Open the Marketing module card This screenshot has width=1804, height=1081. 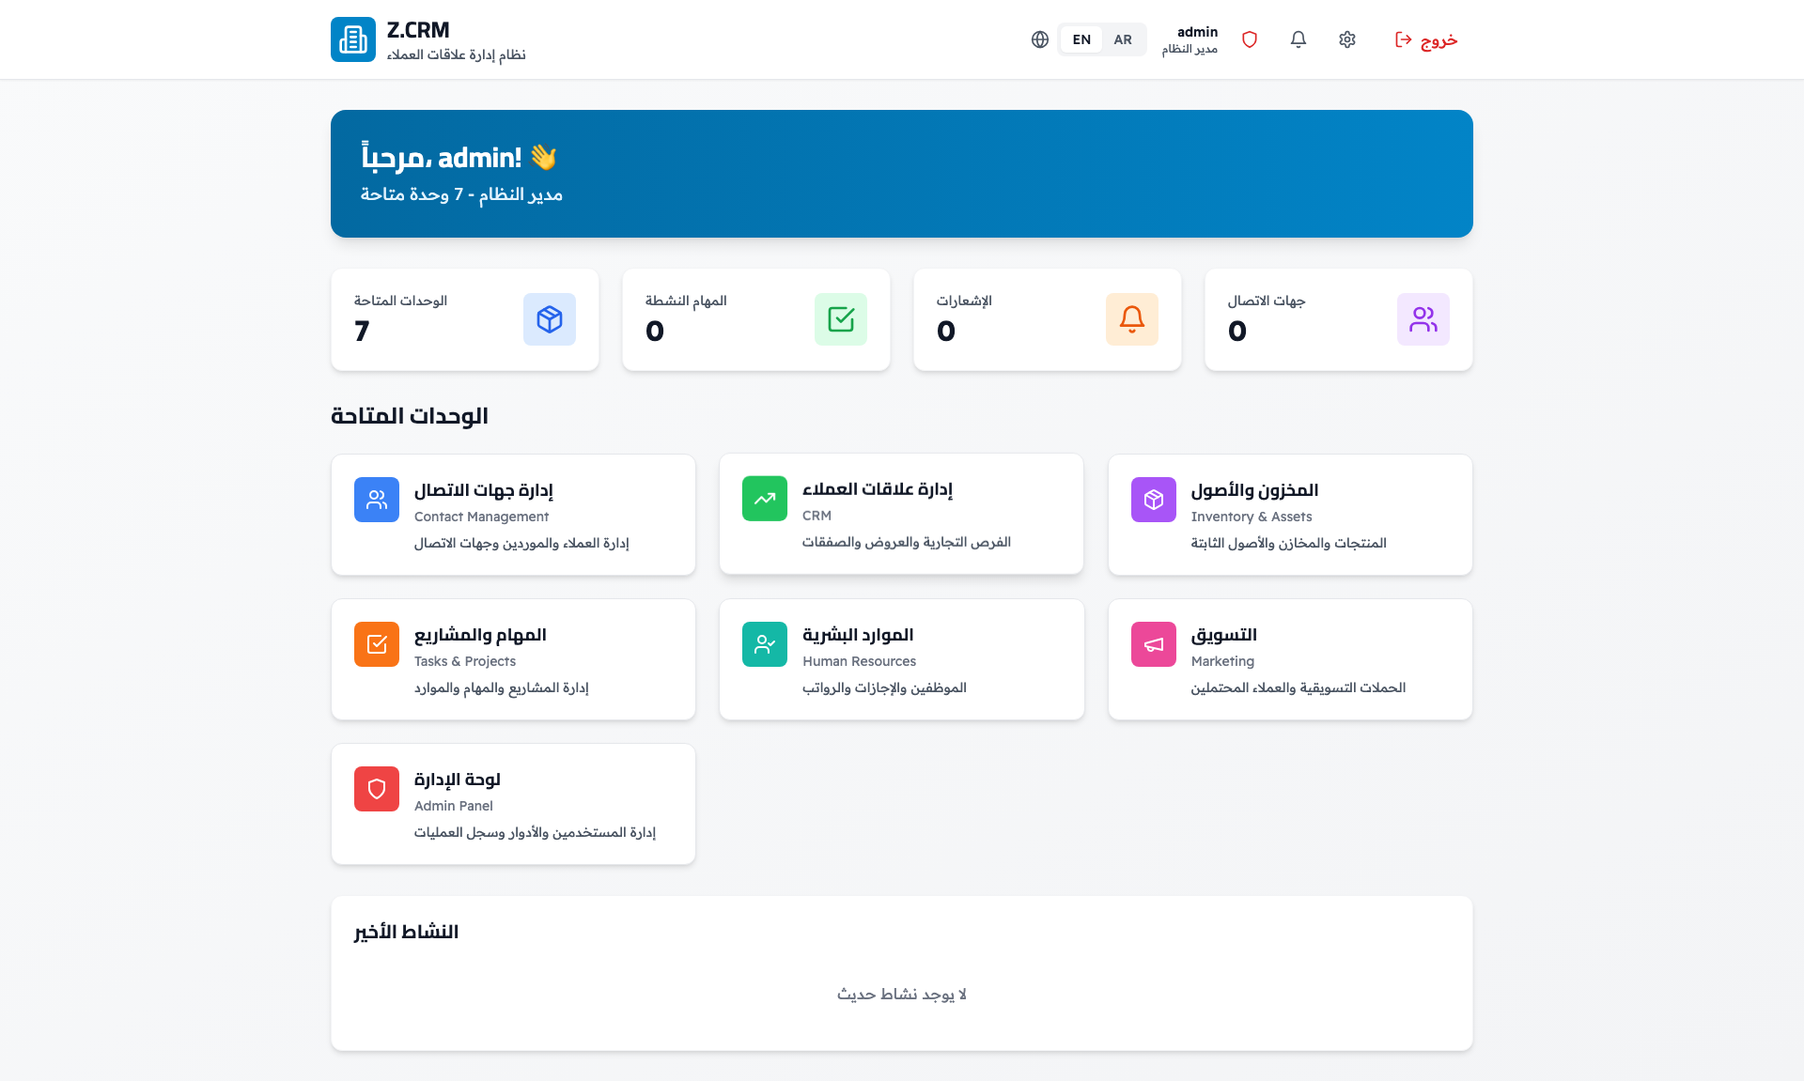tap(1290, 659)
